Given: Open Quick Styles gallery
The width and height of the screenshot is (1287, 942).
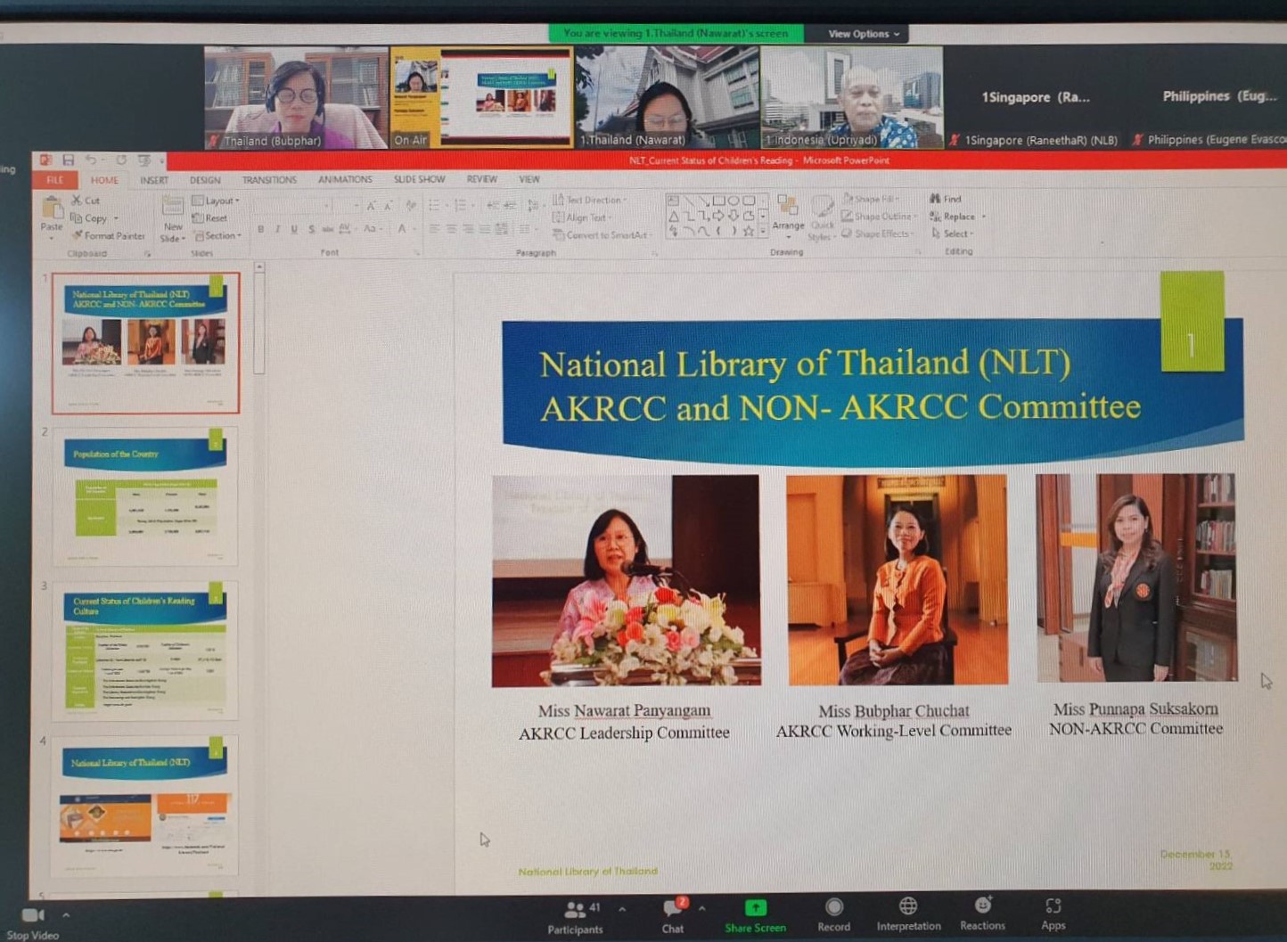Looking at the screenshot, I should click(x=821, y=217).
